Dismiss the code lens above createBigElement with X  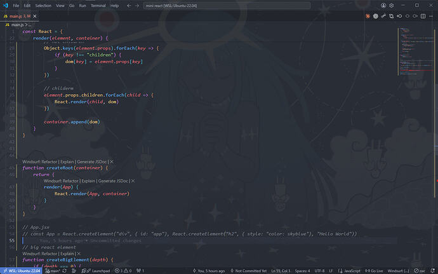pyautogui.click(x=79, y=254)
